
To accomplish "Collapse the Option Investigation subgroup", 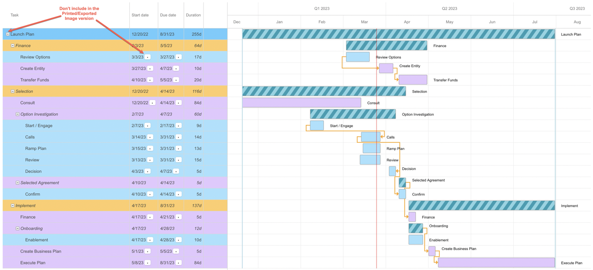I will pyautogui.click(x=18, y=114).
